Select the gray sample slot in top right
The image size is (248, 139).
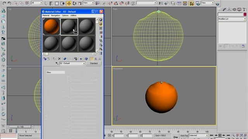point(87,27)
